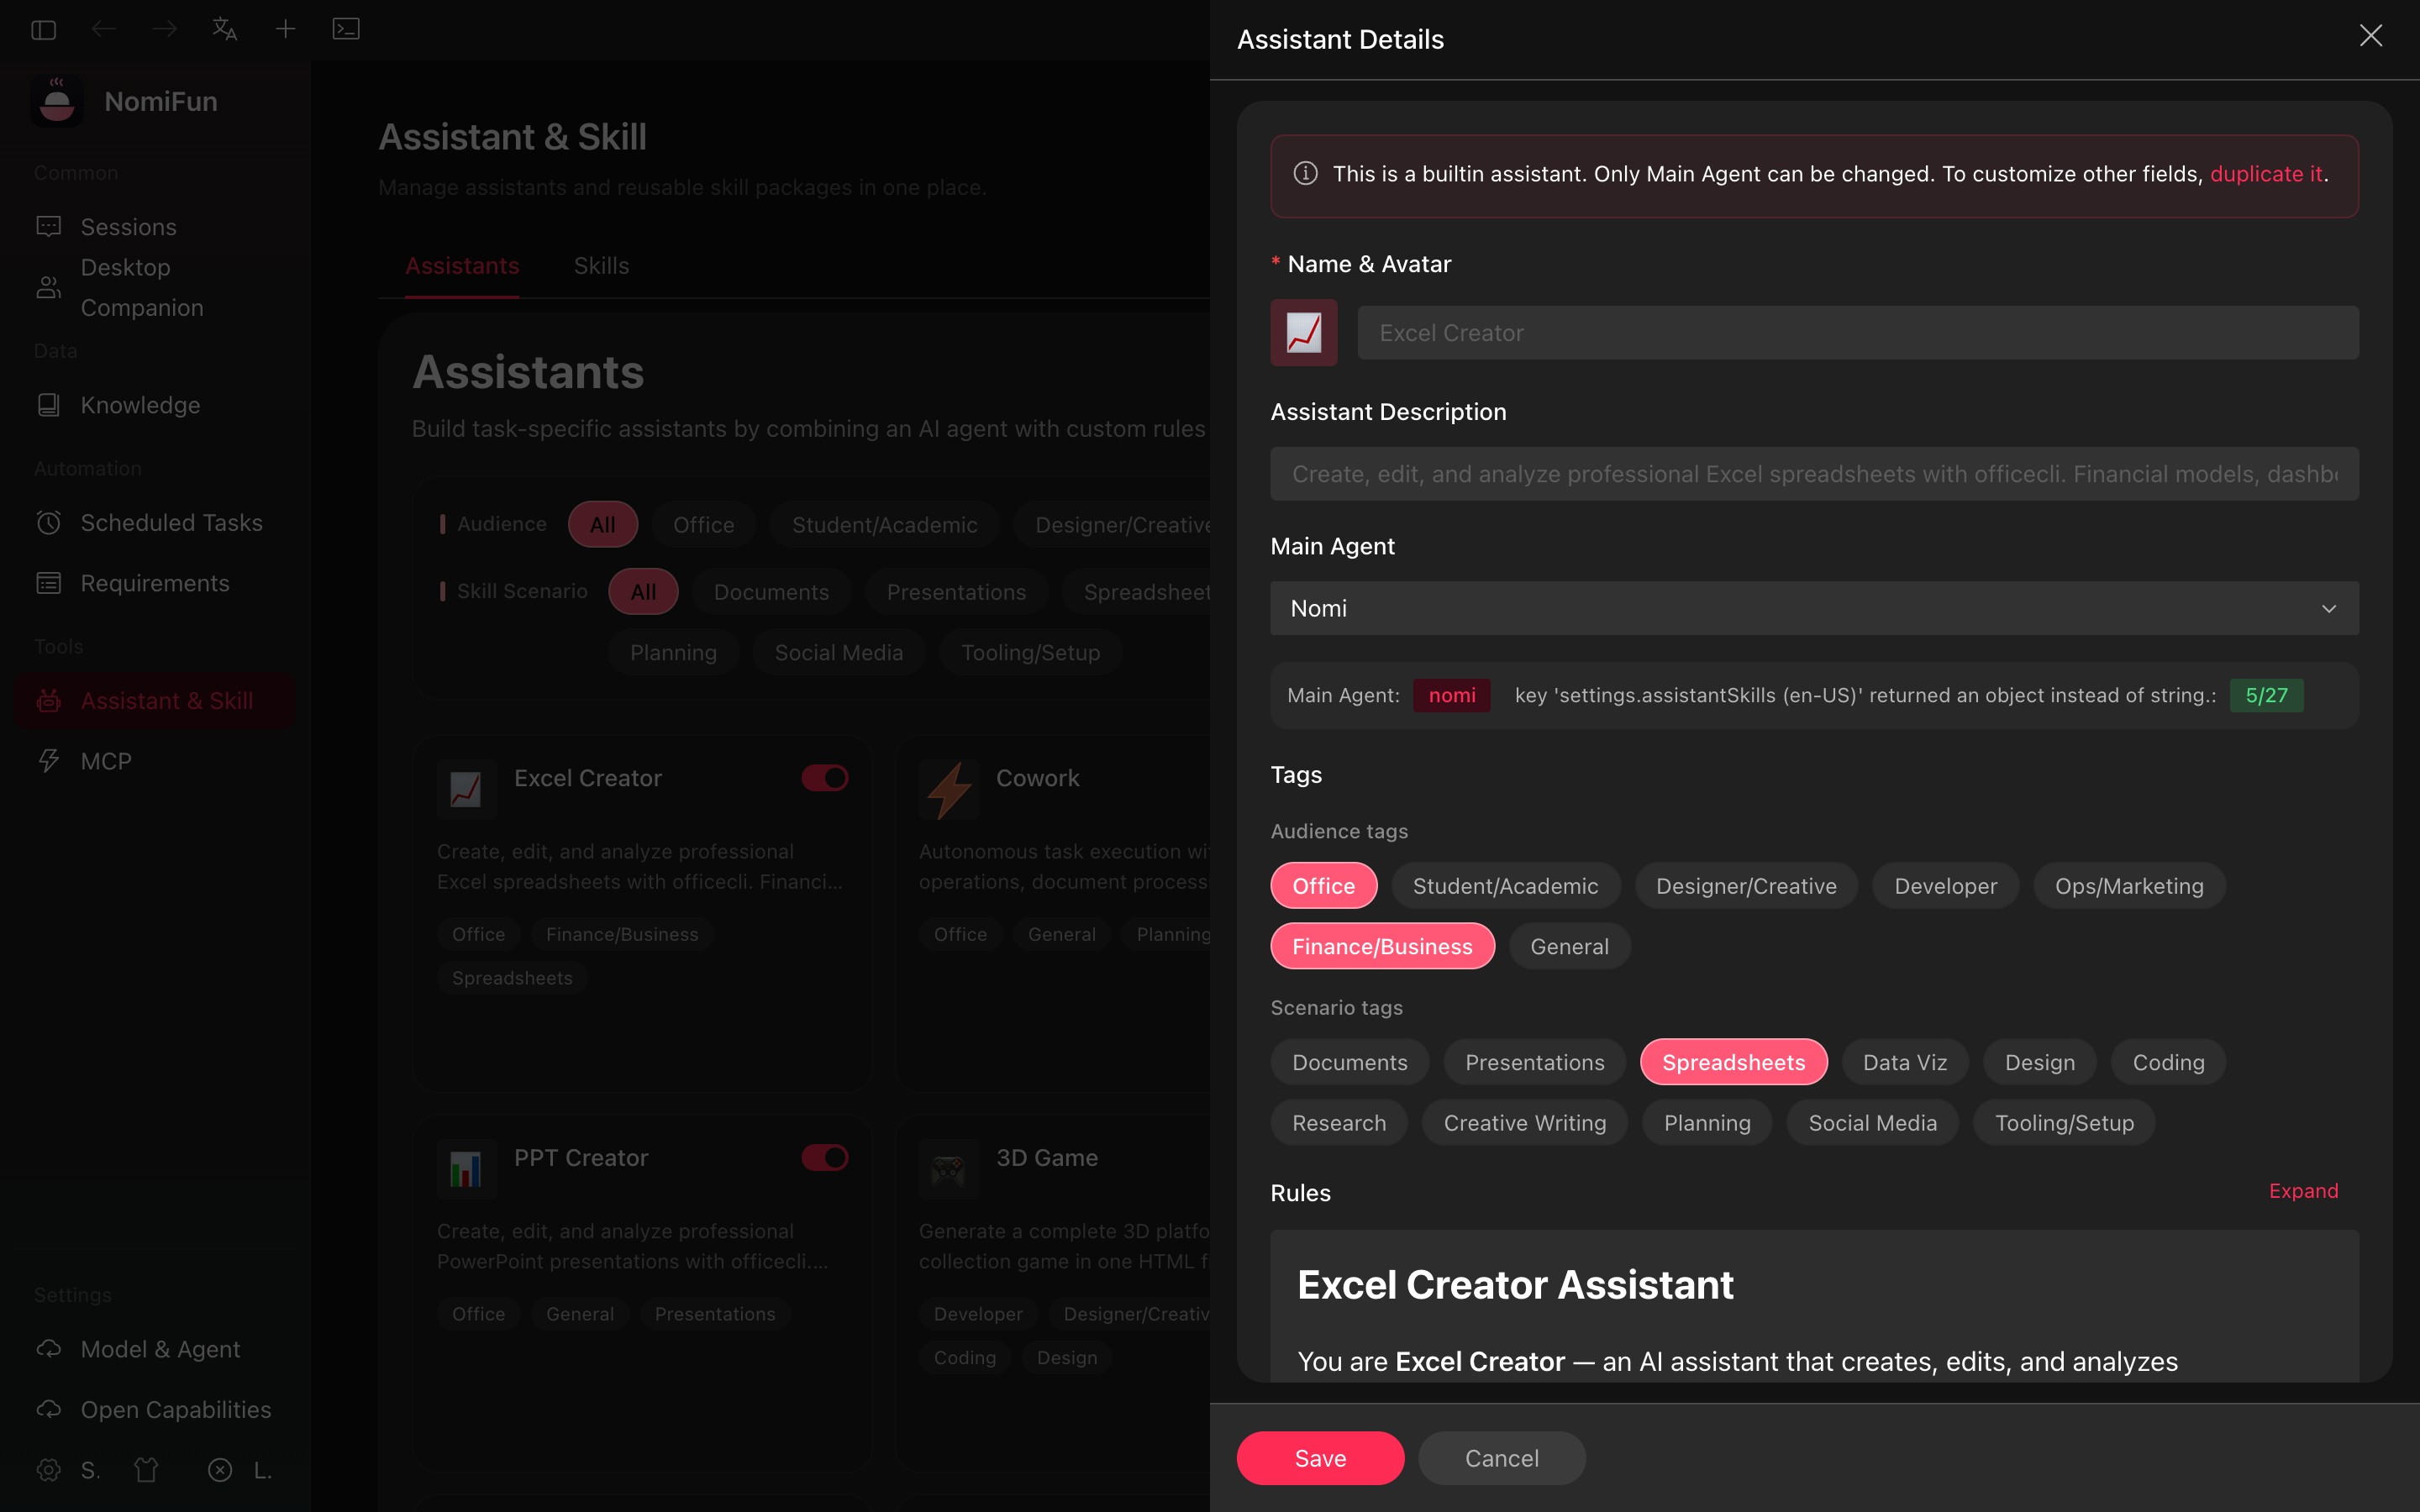This screenshot has height=1512, width=2420.
Task: Click the Assistant Description field
Action: [1814, 474]
